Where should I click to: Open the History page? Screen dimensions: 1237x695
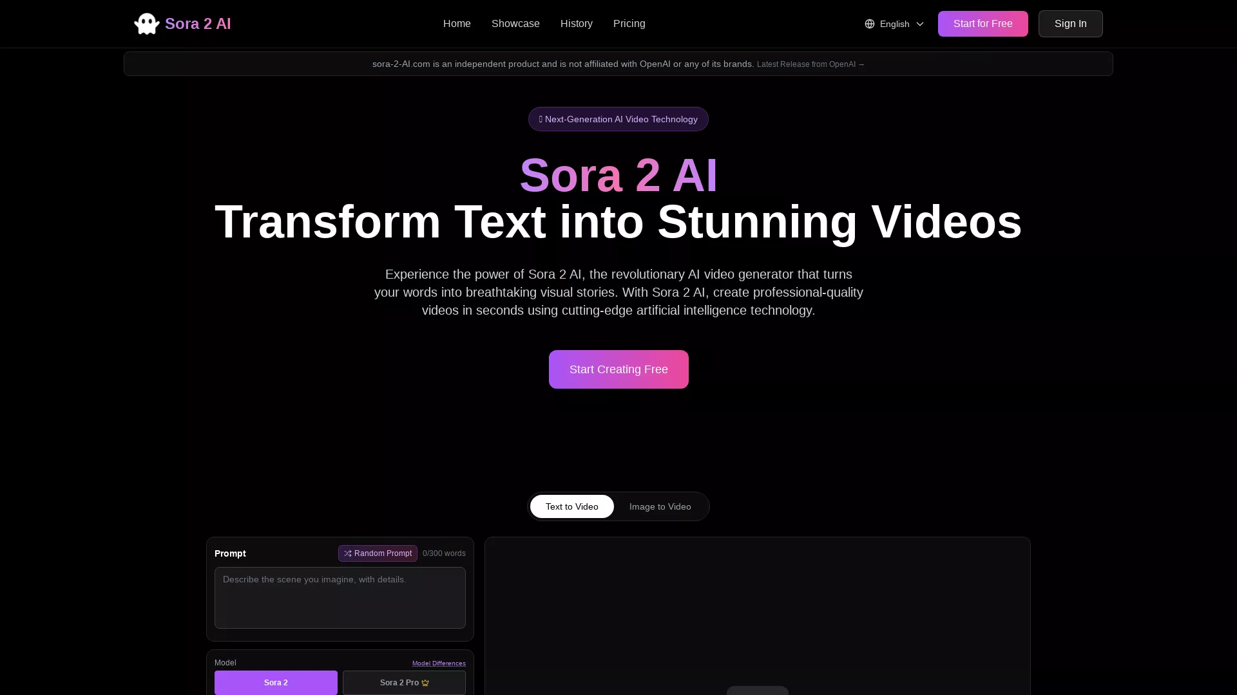[x=576, y=24]
